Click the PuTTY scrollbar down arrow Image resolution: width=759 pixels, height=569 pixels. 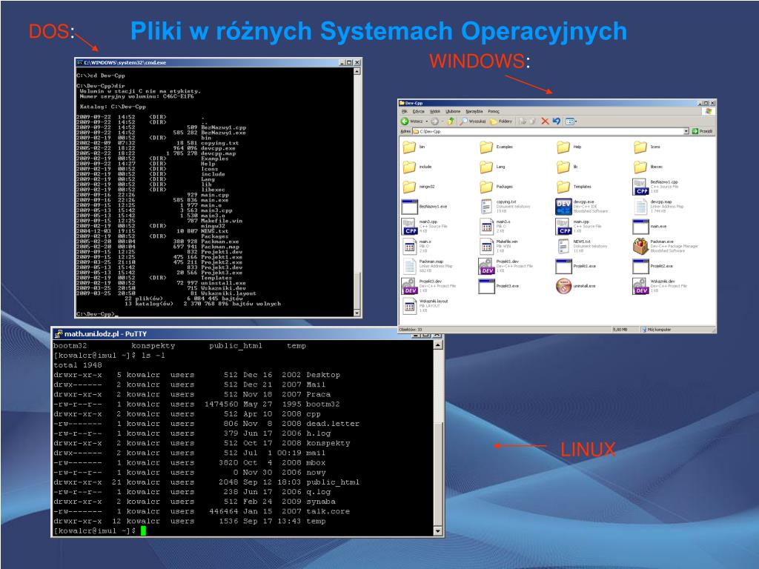pos(437,531)
